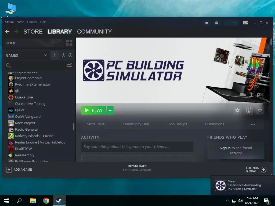Open the Steam menu
The width and height of the screenshot is (275, 206).
9,22
